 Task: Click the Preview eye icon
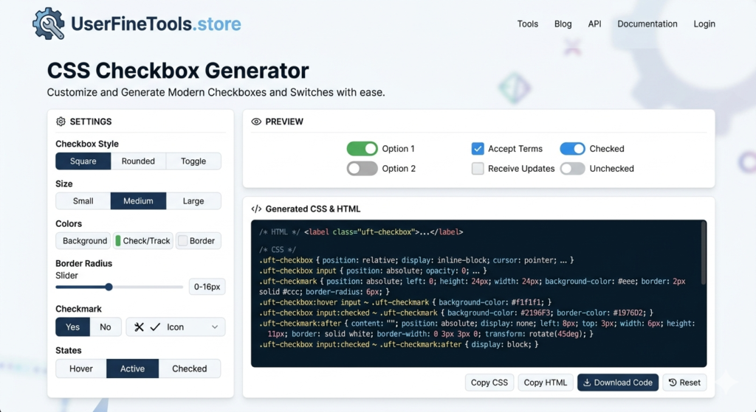click(x=256, y=122)
